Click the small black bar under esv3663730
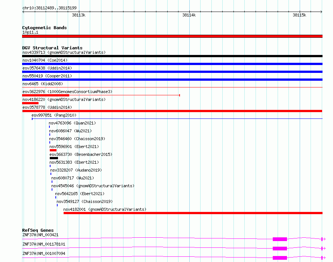This screenshot has width=333, height=262. (54, 158)
